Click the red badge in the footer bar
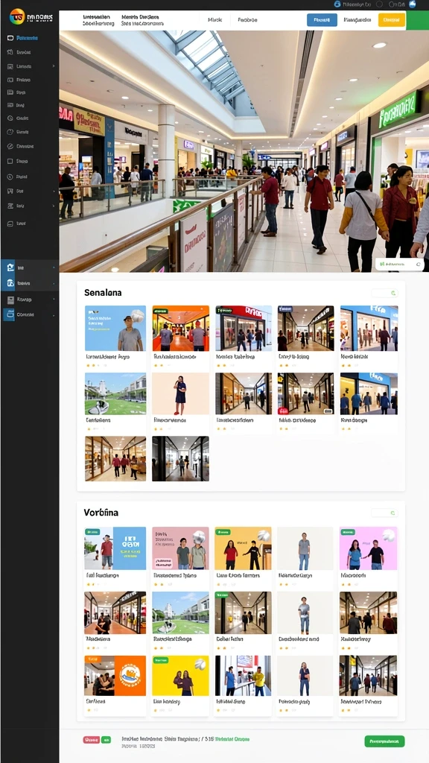The height and width of the screenshot is (763, 429). (92, 740)
